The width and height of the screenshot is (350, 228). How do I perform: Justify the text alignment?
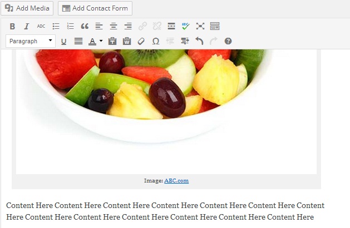(78, 41)
